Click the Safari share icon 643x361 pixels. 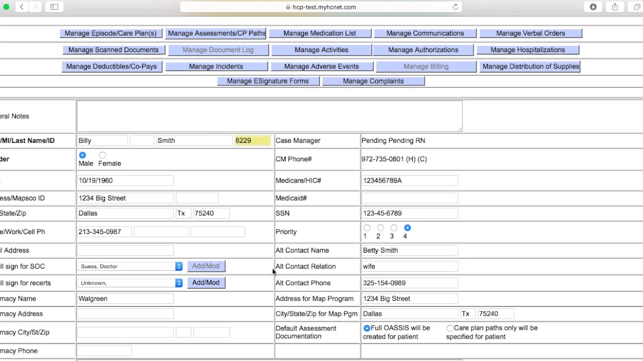615,7
